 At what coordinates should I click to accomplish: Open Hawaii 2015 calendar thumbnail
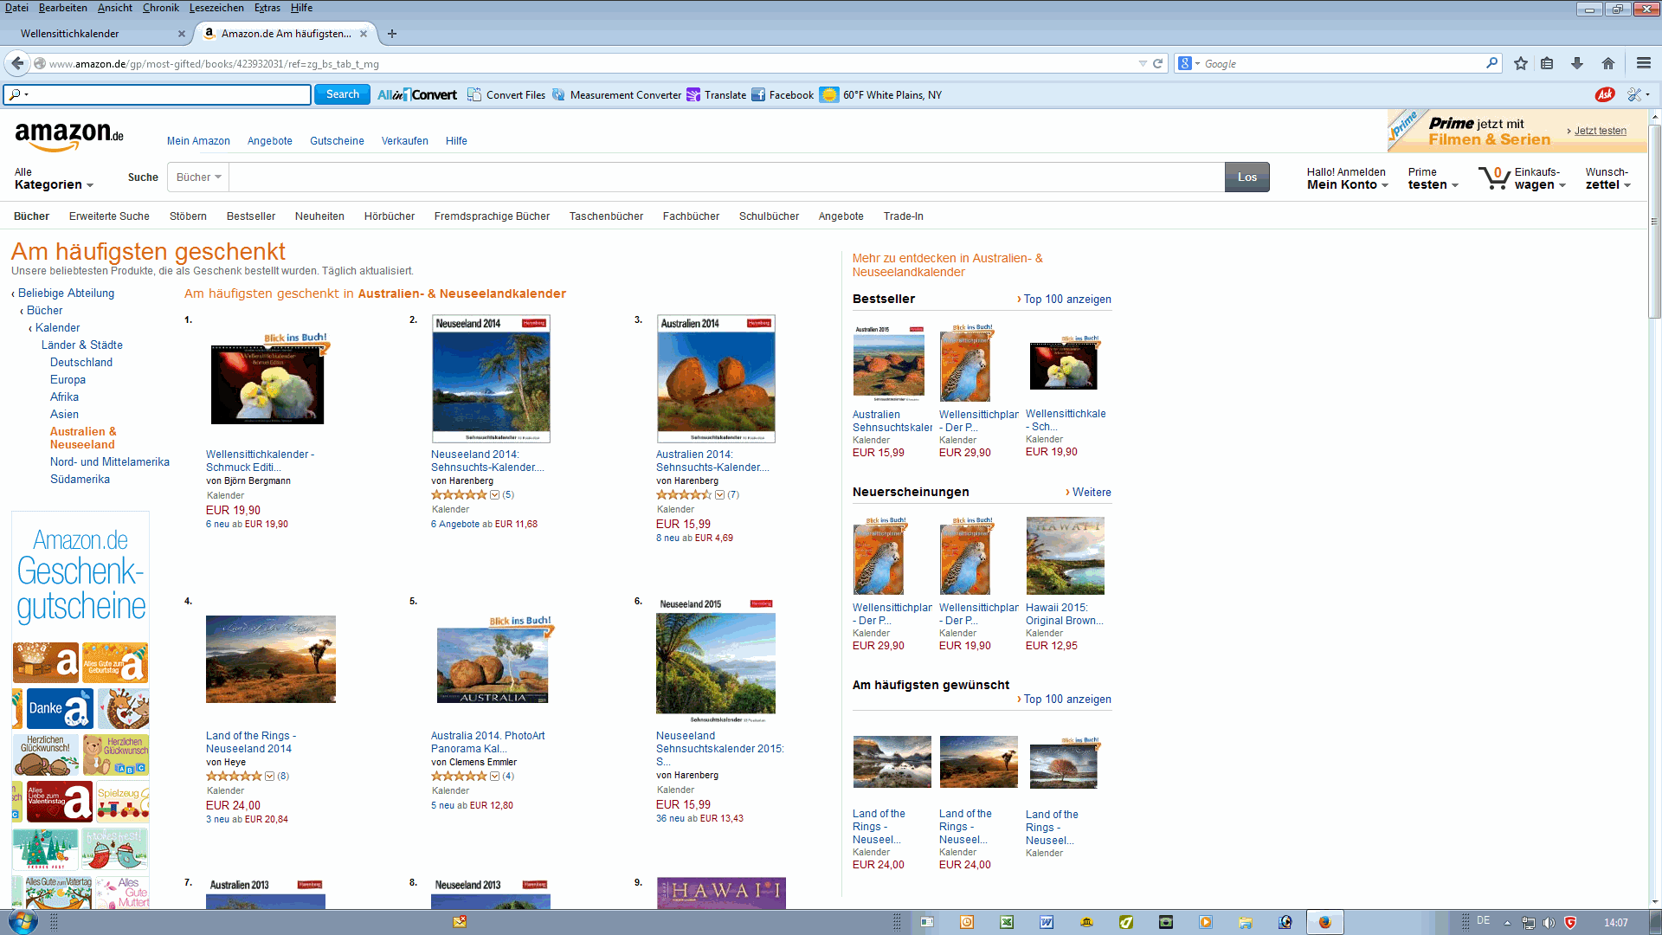click(1065, 556)
